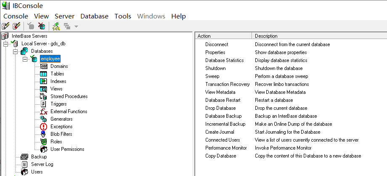This screenshot has width=387, height=176.
Task: Open the View menu
Action: pos(42,16)
